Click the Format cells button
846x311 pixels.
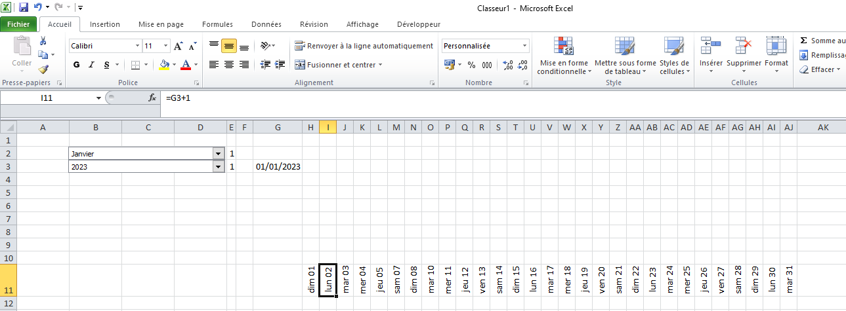tap(776, 54)
